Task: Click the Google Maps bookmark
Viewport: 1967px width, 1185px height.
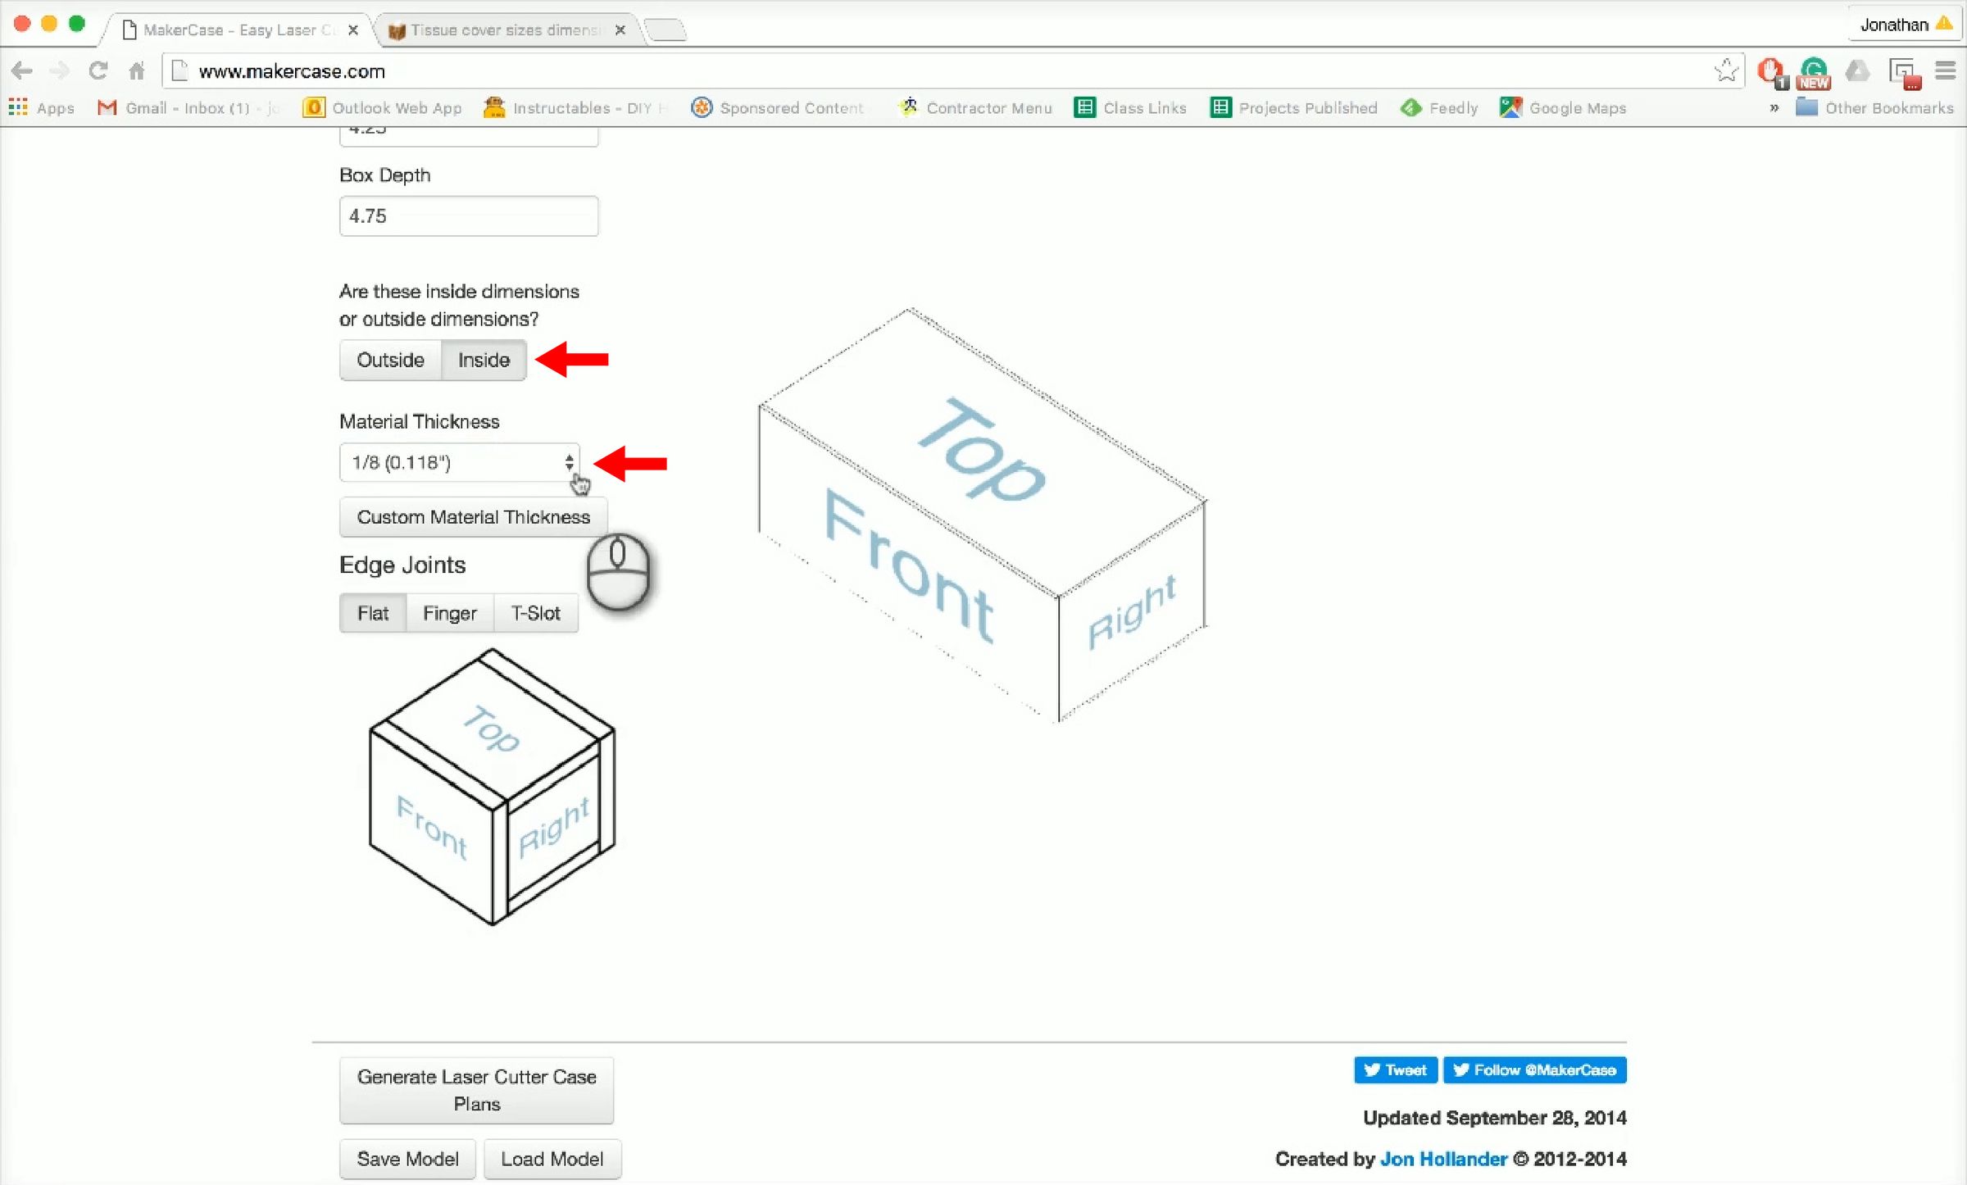Action: tap(1562, 108)
